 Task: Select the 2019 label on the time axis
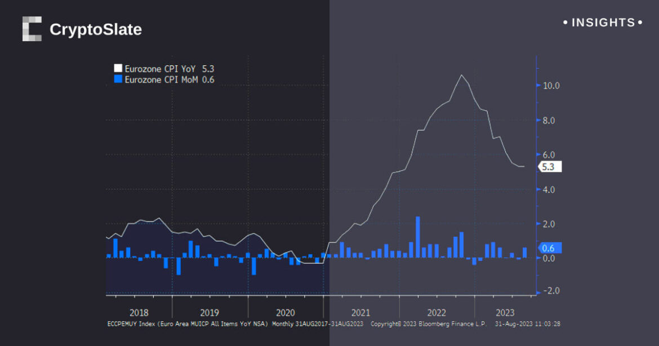(210, 313)
